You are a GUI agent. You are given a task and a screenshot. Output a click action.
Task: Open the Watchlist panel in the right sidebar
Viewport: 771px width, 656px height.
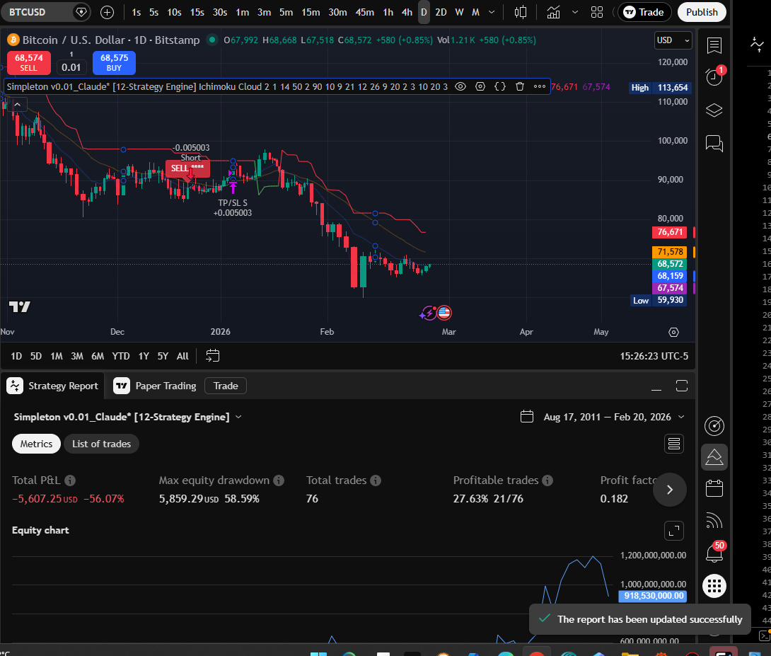pyautogui.click(x=714, y=45)
